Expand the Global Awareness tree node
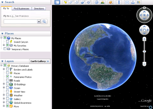This screenshot has height=109, width=153. coord(4,102)
